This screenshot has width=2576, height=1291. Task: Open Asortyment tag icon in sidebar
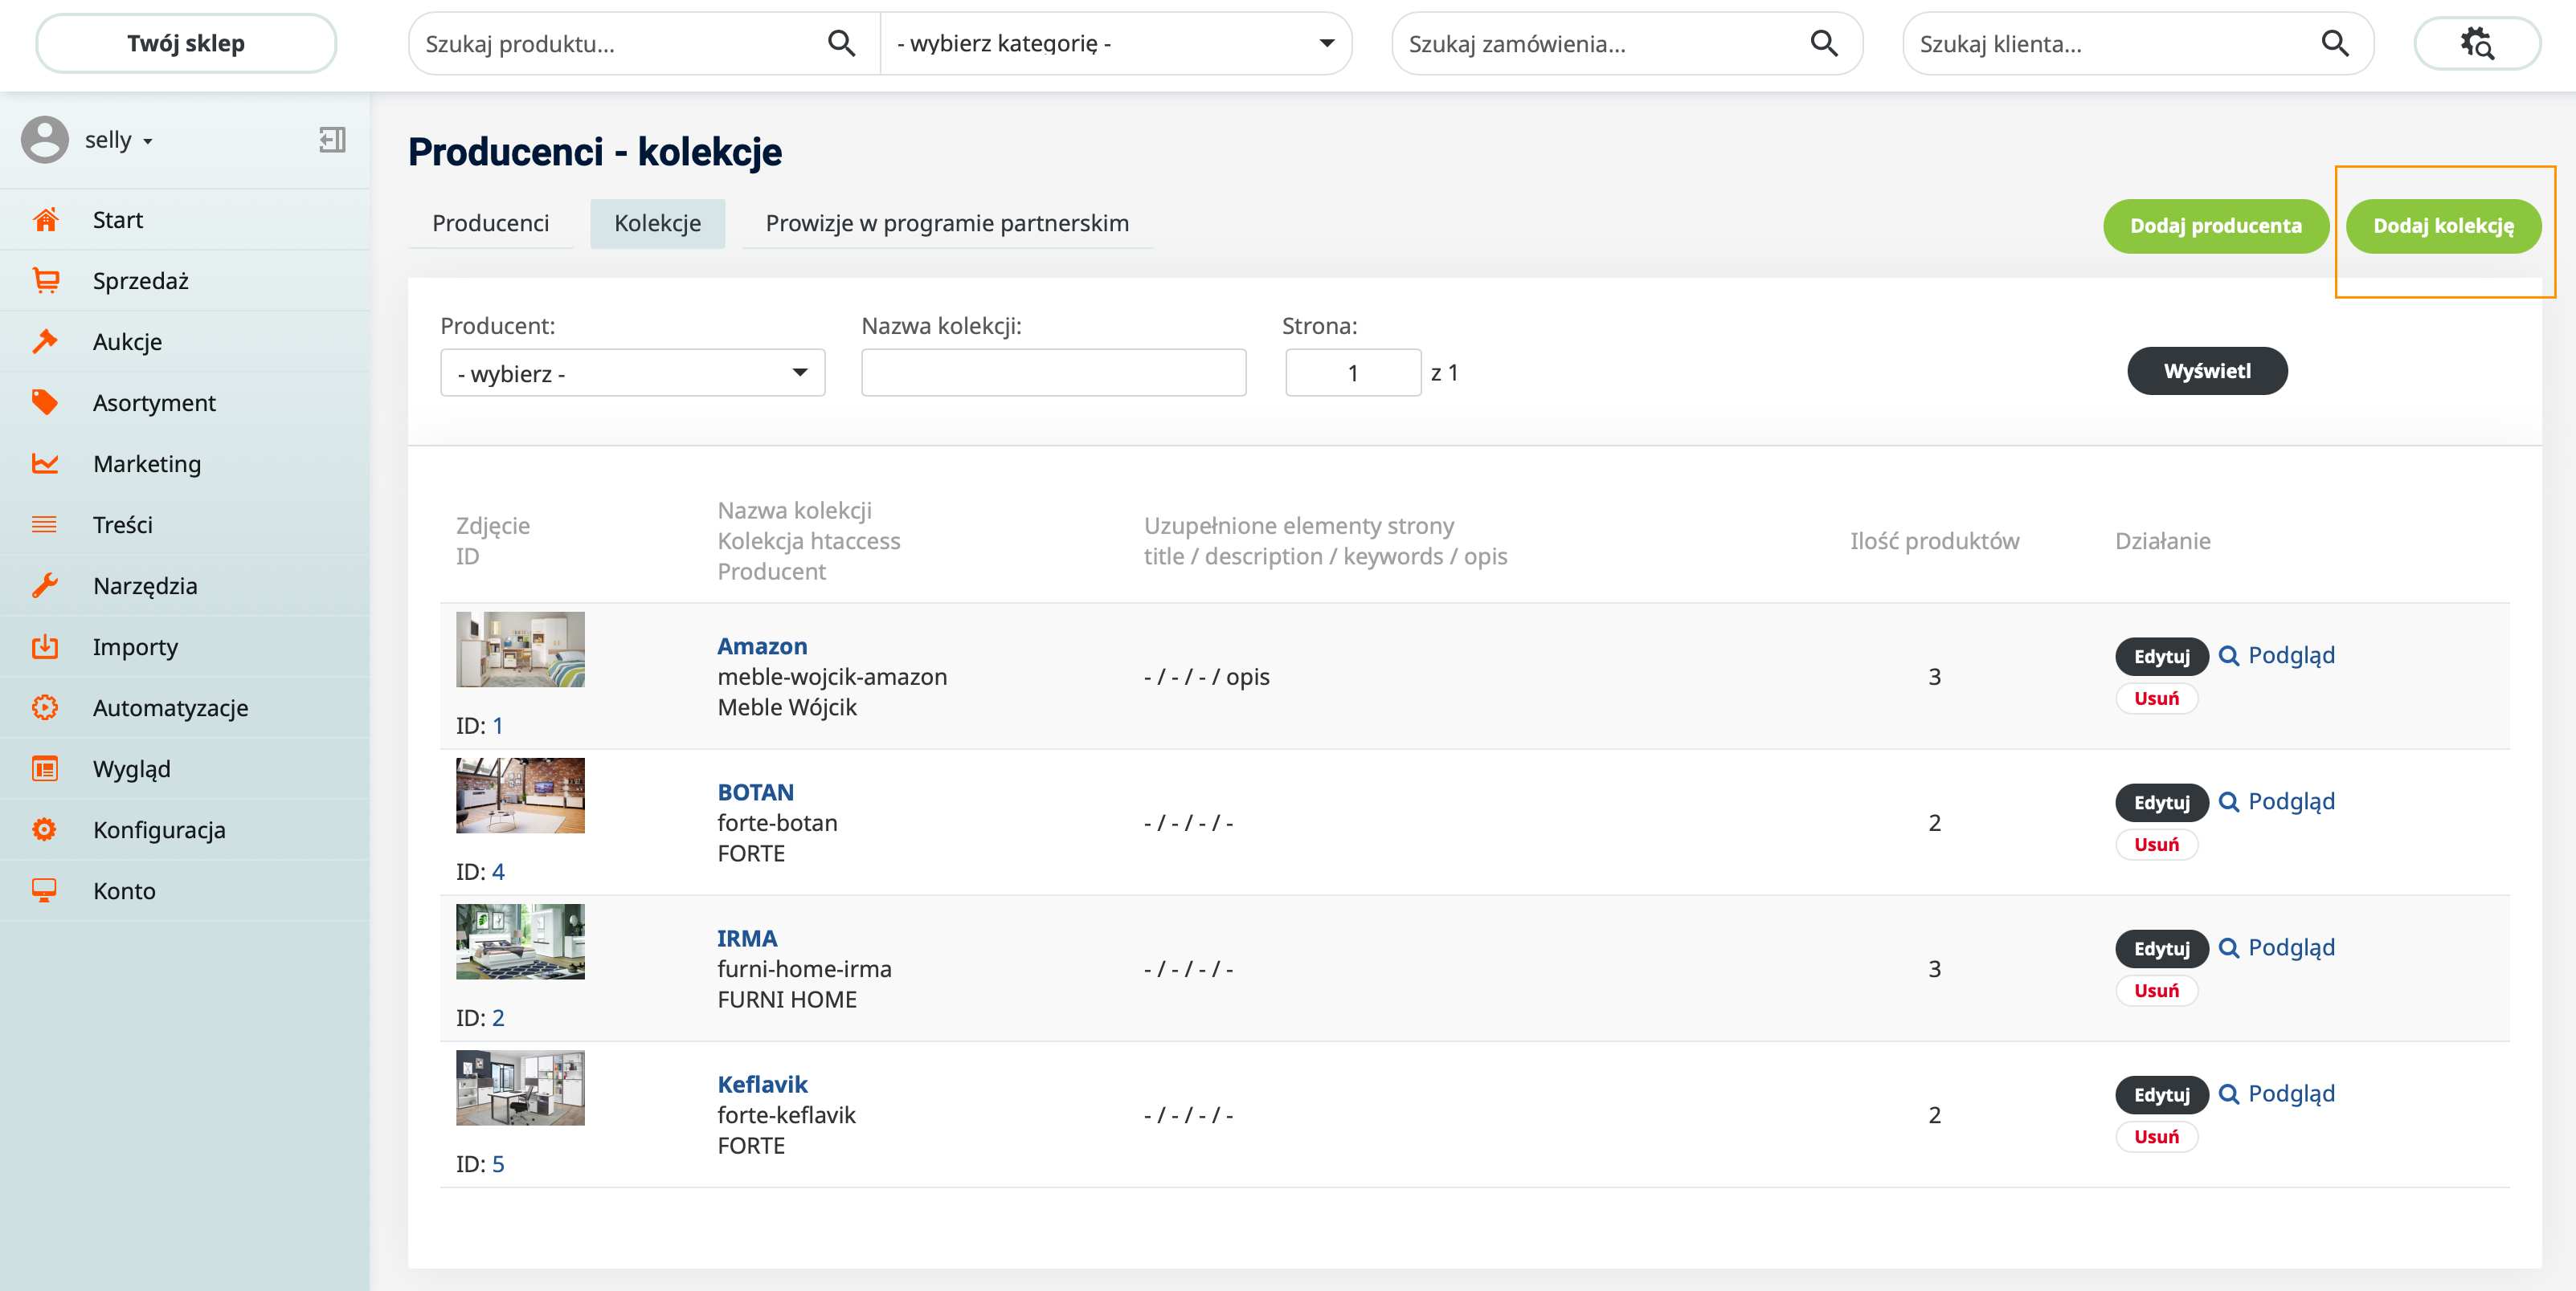click(x=45, y=403)
